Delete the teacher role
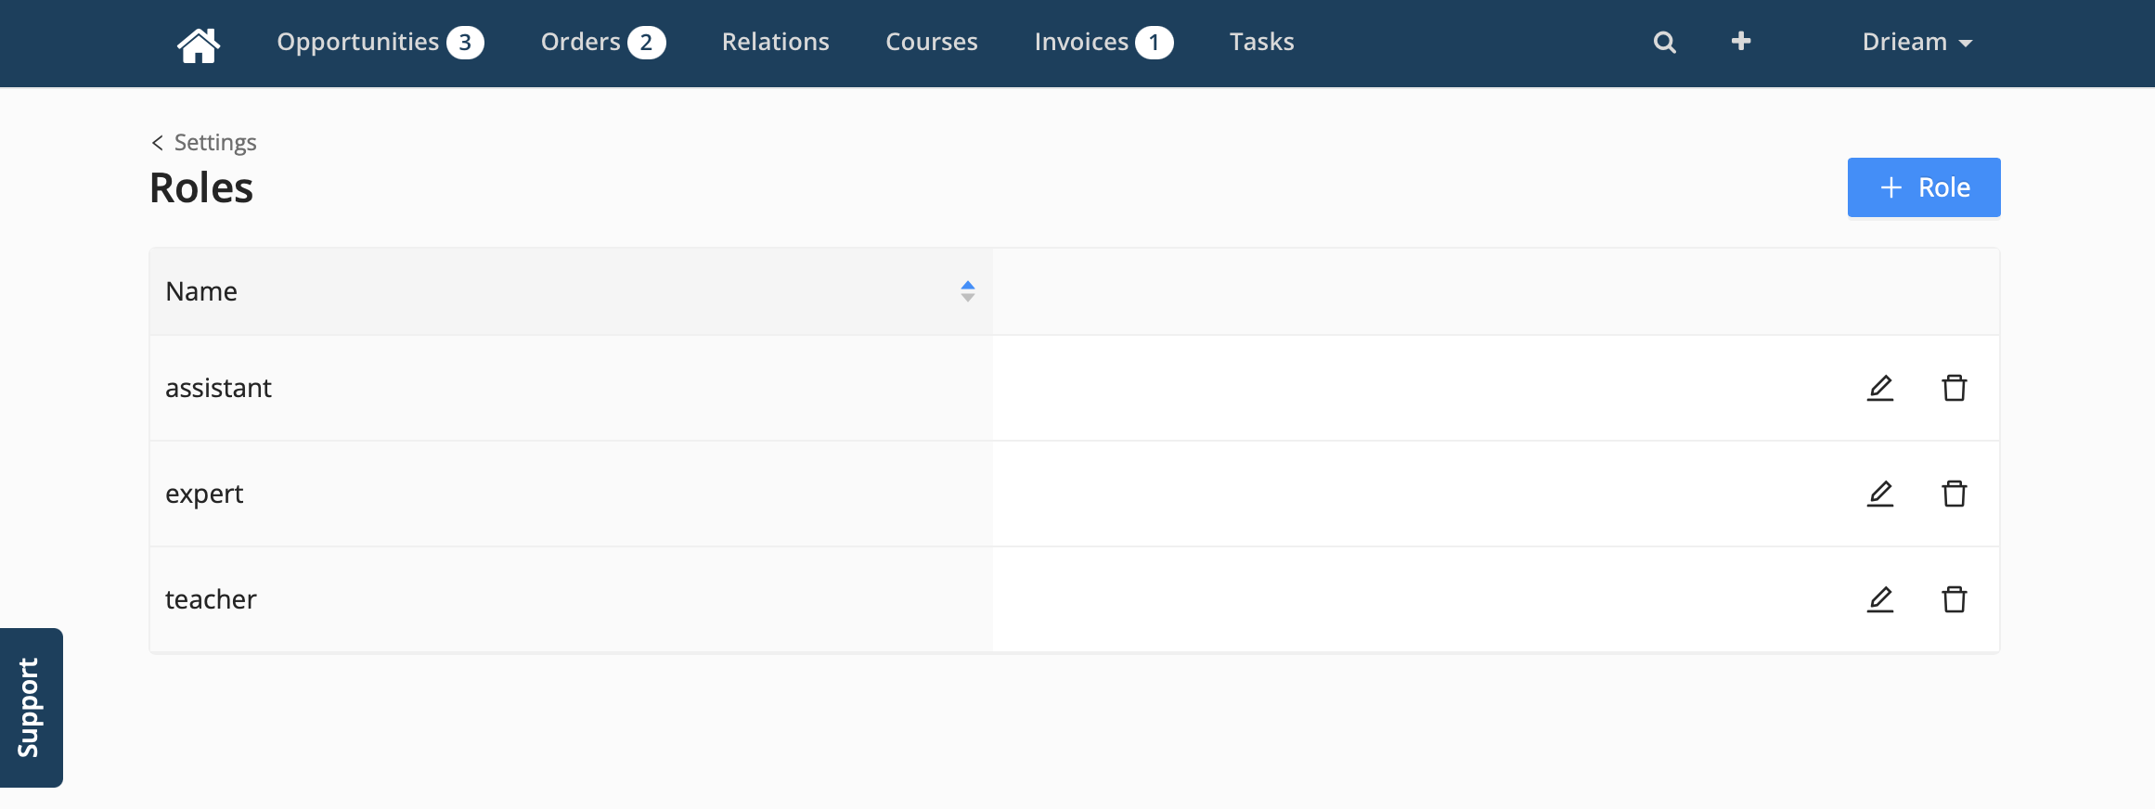The height and width of the screenshot is (809, 2155). pyautogui.click(x=1955, y=599)
